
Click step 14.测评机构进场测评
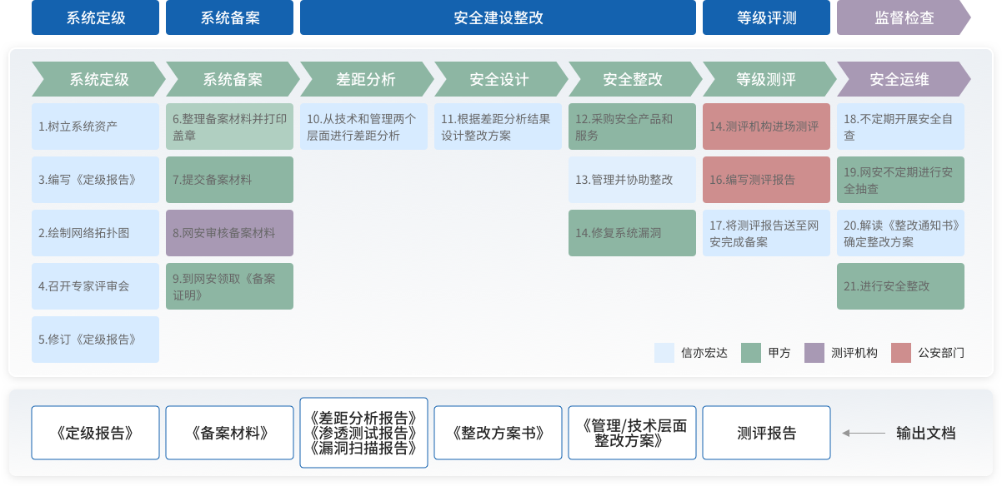tap(766, 126)
